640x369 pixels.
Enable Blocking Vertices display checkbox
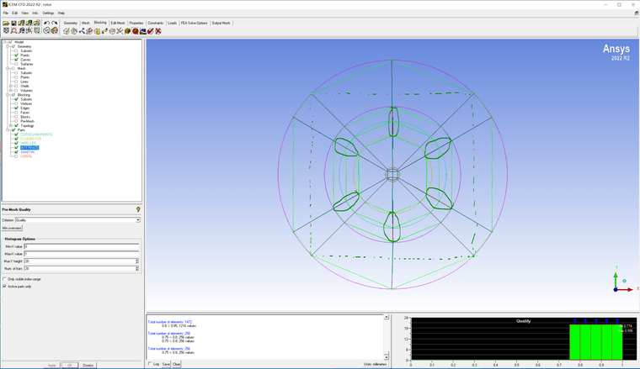(16, 103)
